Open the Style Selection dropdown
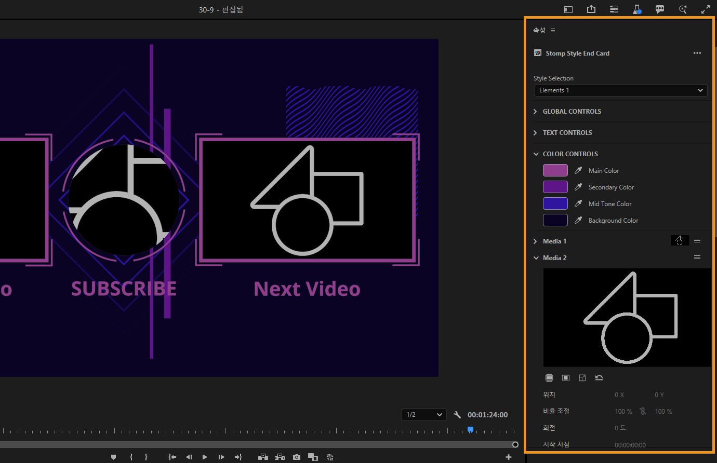 [x=621, y=90]
